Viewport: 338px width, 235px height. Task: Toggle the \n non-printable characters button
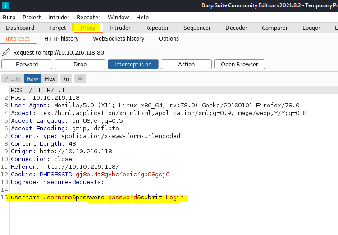click(x=66, y=78)
